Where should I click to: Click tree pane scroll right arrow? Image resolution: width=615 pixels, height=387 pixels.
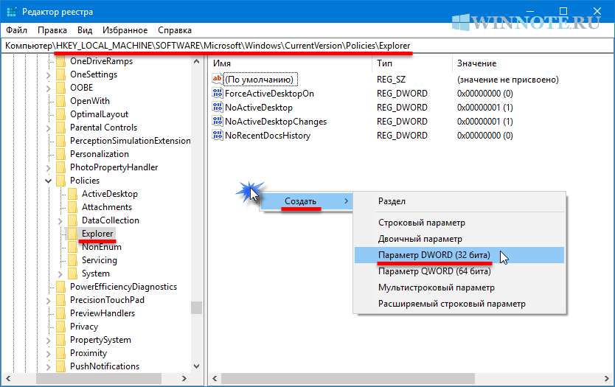coord(184,378)
